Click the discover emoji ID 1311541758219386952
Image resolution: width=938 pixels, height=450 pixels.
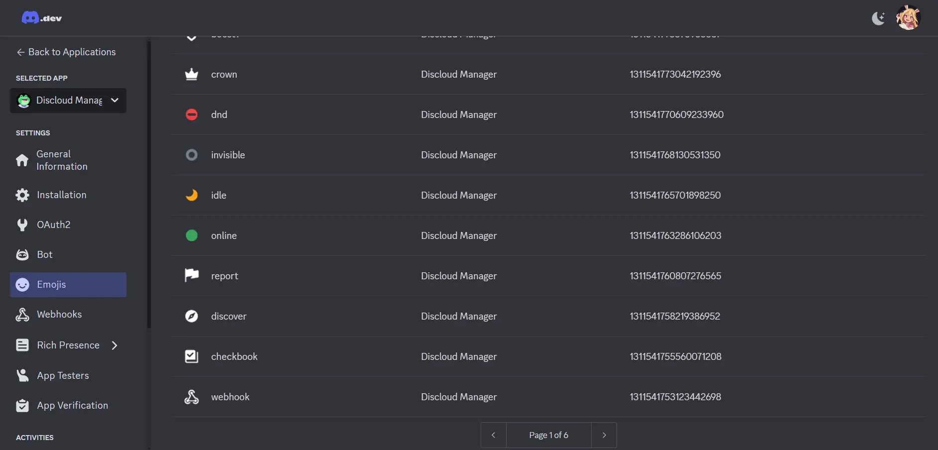675,316
